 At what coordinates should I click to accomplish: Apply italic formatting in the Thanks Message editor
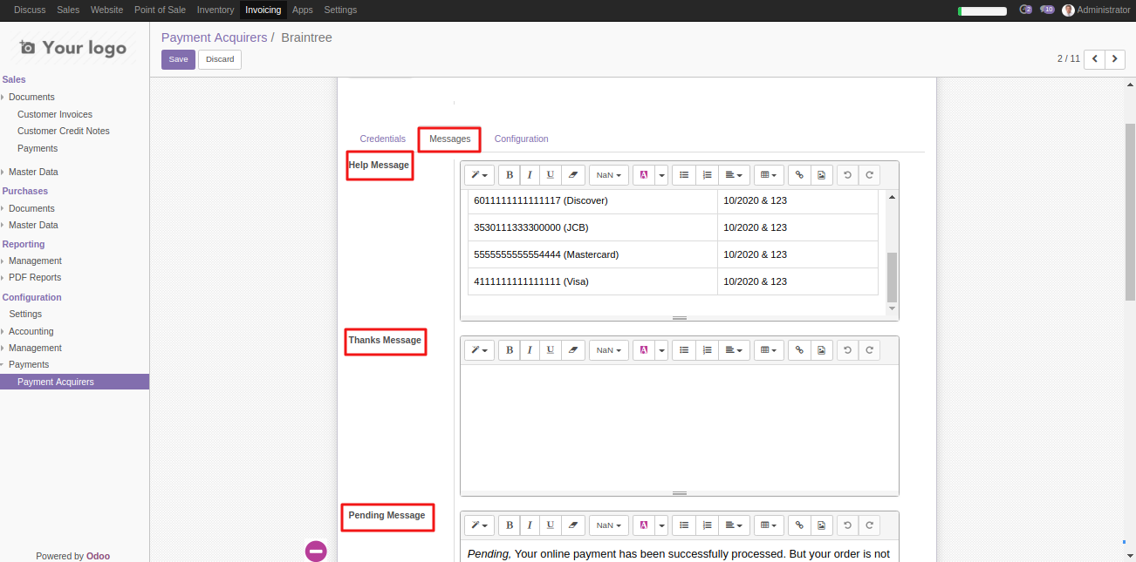530,349
